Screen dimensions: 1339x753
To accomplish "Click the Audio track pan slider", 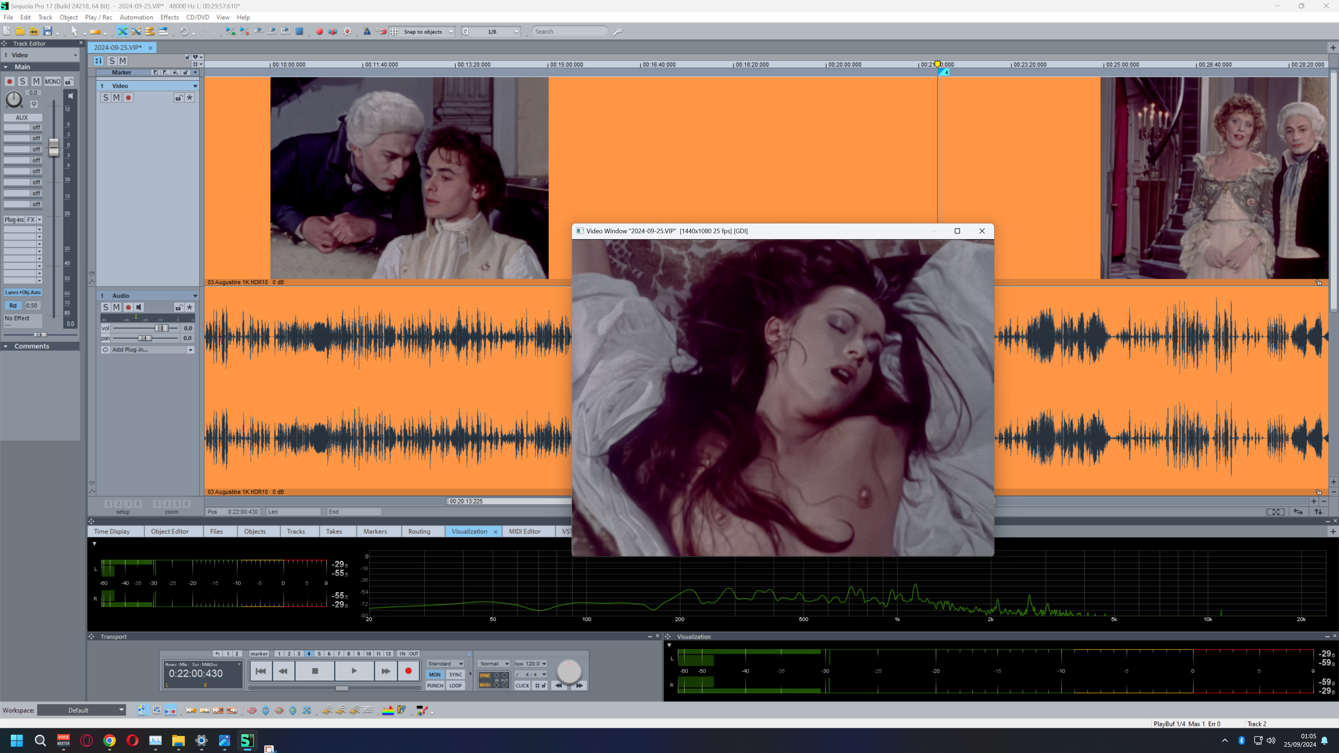I will (145, 338).
